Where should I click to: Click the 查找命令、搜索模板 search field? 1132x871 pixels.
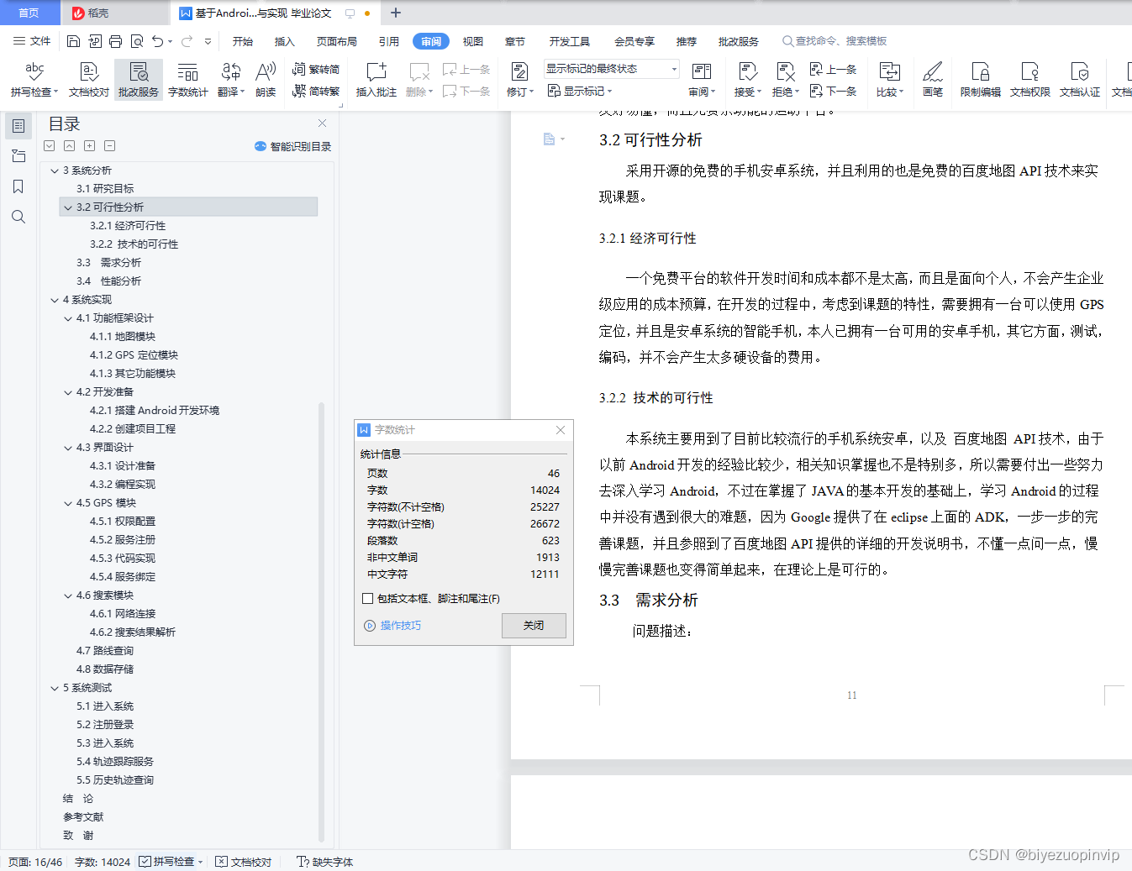click(x=835, y=41)
